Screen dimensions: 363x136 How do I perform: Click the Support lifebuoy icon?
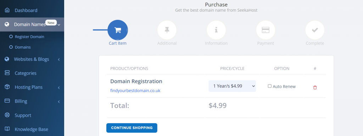click(x=7, y=115)
